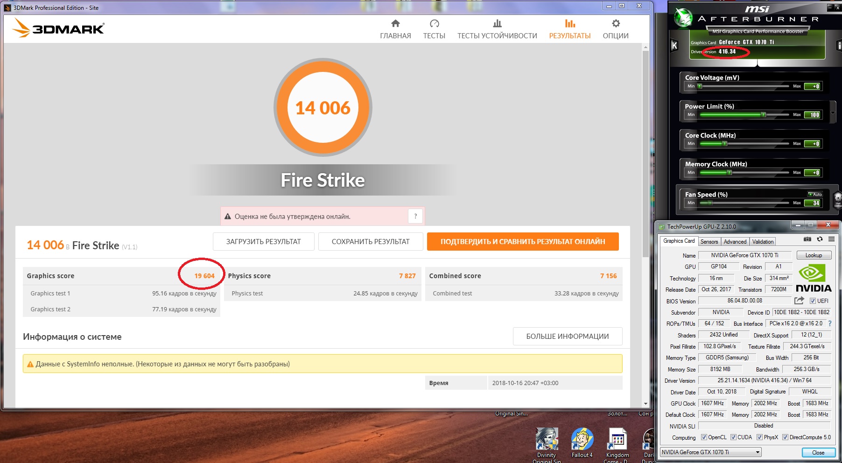Click the Lookup button in GPU-Z
842x463 pixels.
[x=814, y=255]
